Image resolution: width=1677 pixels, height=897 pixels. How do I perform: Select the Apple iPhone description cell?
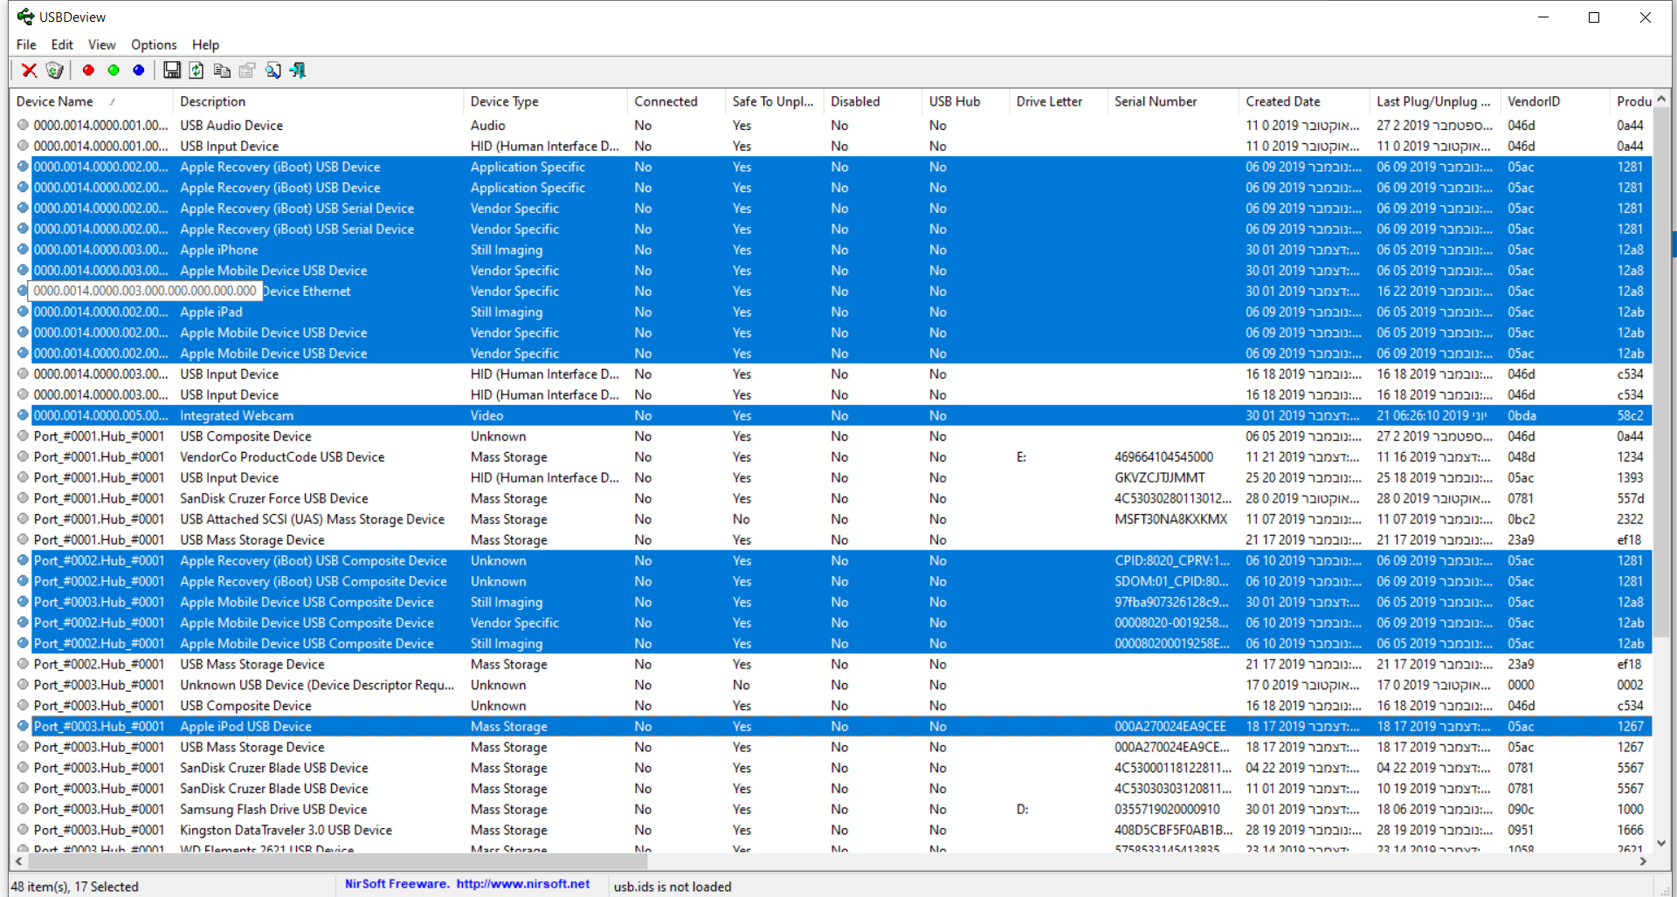click(219, 250)
